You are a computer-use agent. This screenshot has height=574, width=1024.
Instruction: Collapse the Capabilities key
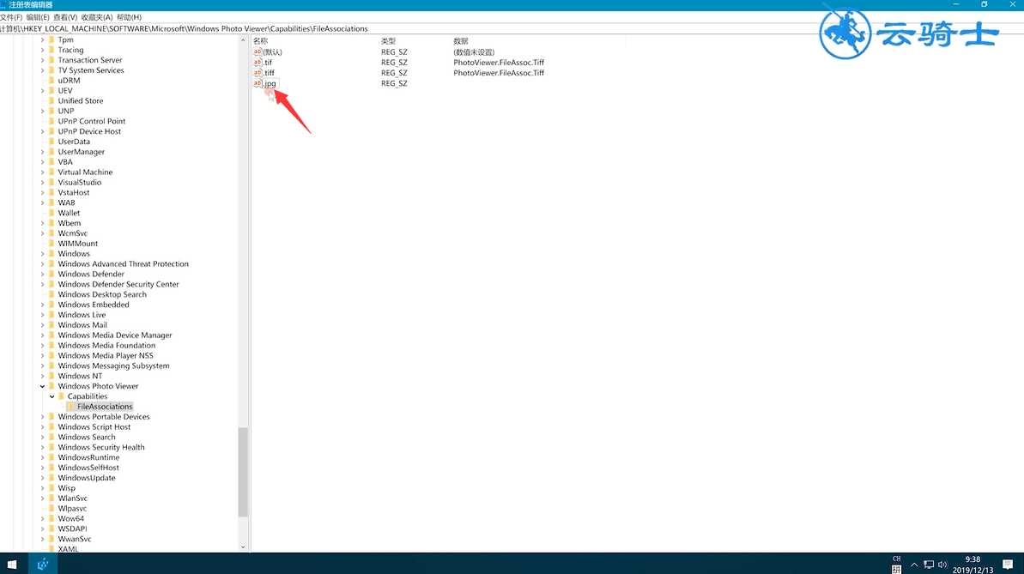click(x=52, y=396)
